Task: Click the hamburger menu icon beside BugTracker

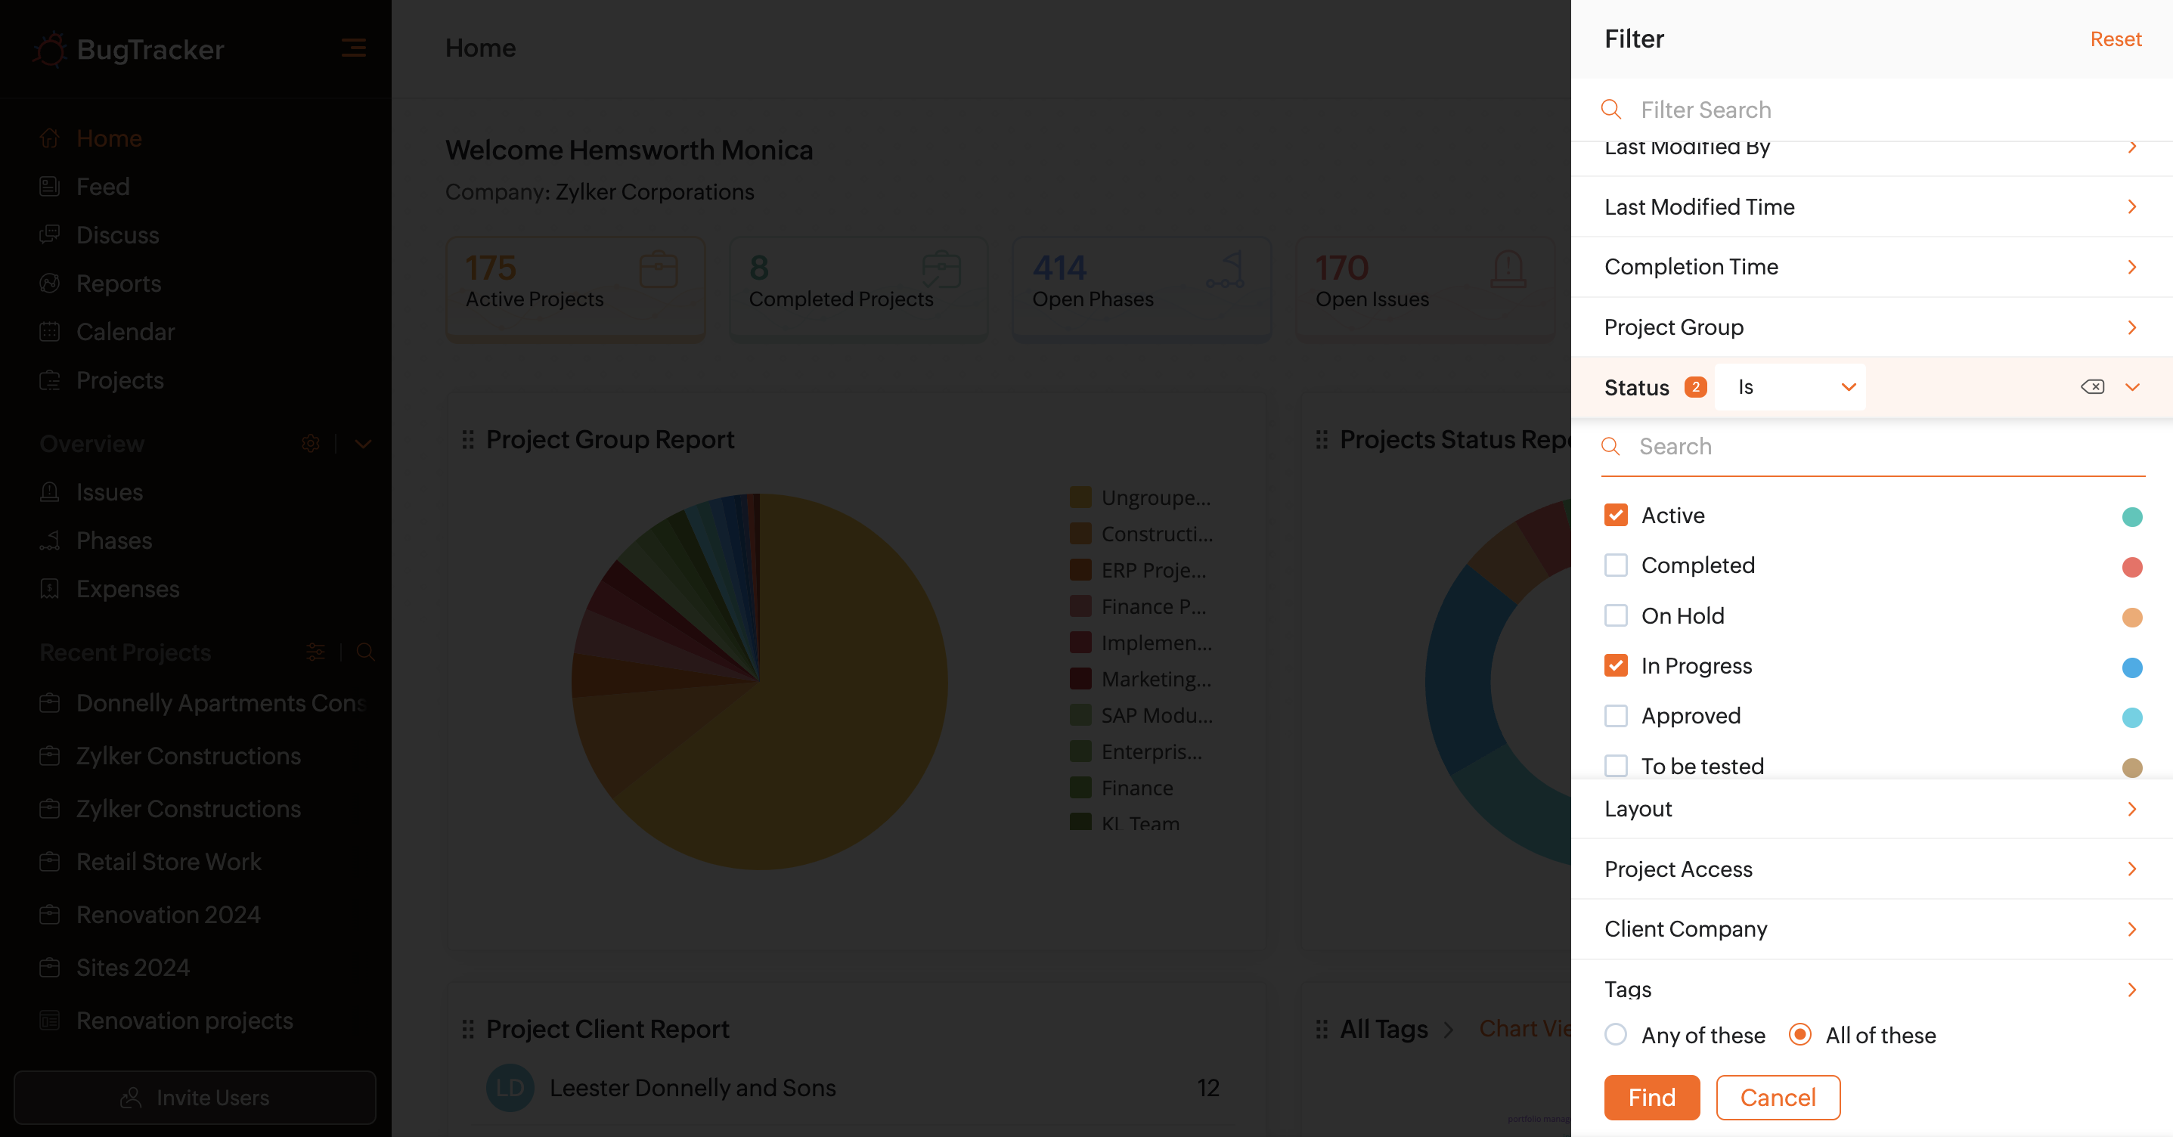Action: [353, 48]
